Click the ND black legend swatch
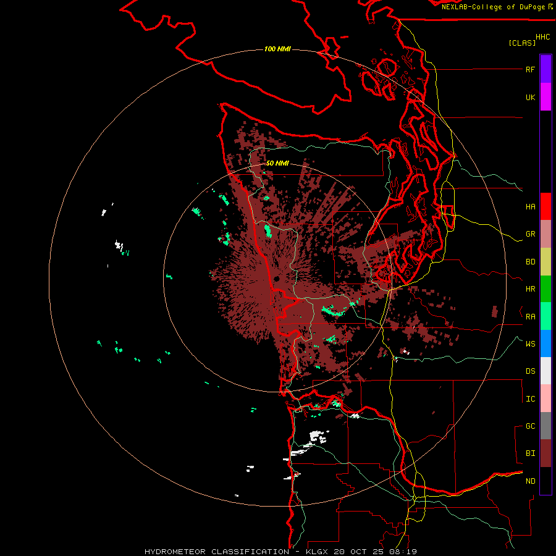 pyautogui.click(x=545, y=481)
